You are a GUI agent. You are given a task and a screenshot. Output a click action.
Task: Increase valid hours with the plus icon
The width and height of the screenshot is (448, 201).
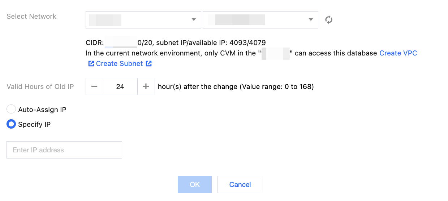point(146,86)
